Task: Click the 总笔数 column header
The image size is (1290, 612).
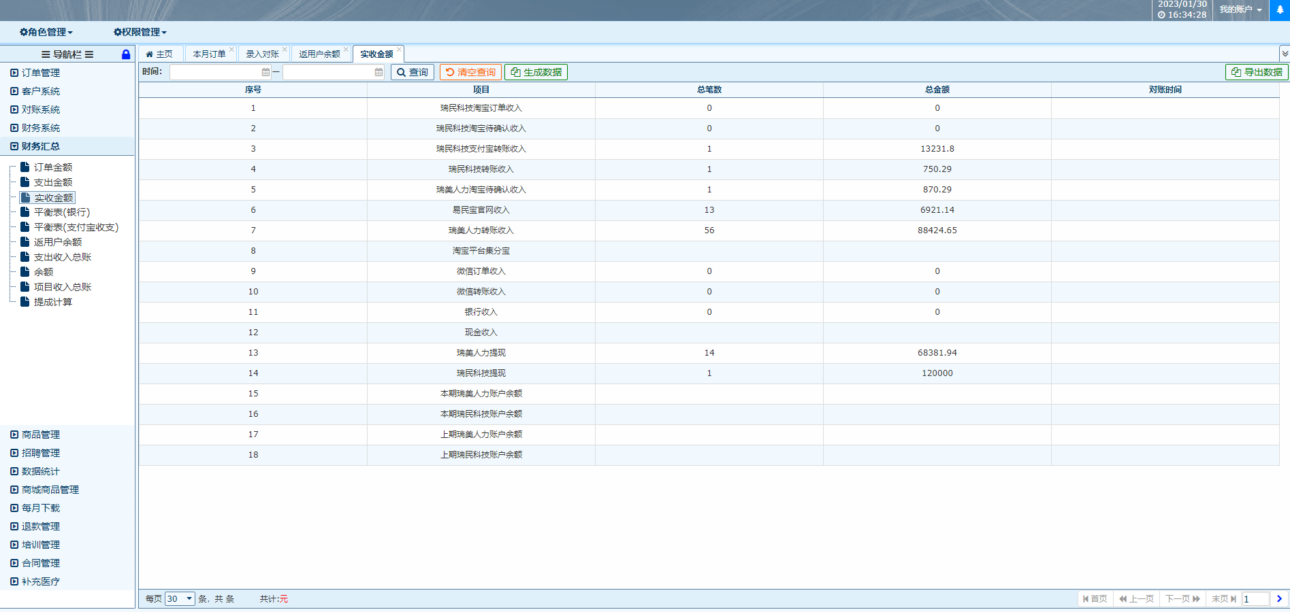Action: [709, 90]
